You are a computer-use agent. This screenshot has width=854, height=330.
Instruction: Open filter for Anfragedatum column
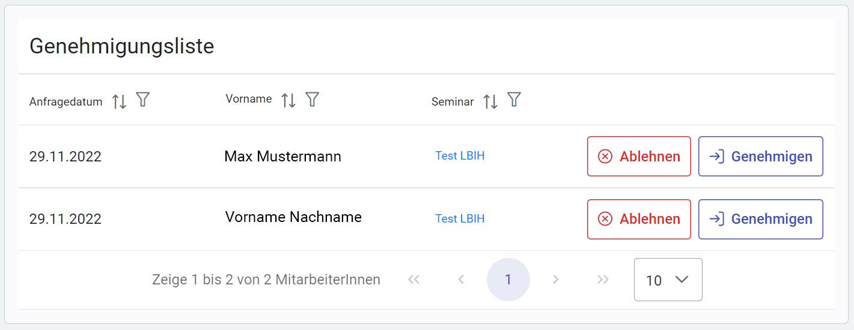(x=142, y=100)
